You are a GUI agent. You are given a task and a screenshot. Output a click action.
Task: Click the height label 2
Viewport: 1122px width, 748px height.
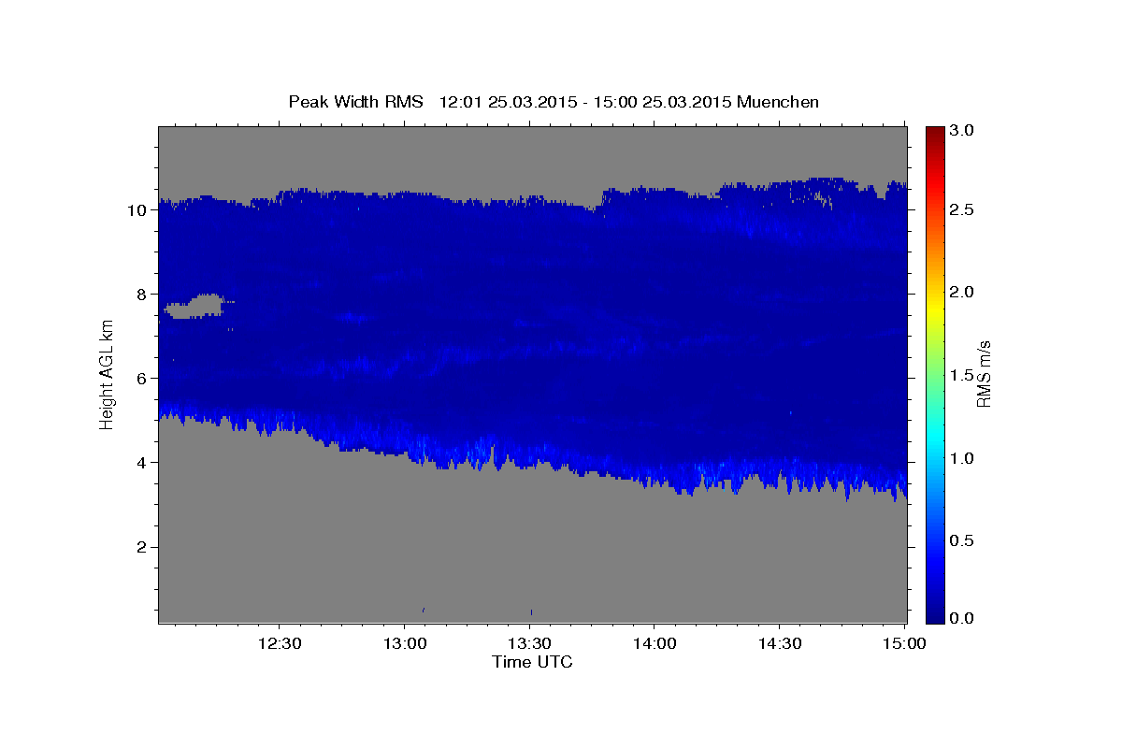(x=142, y=547)
